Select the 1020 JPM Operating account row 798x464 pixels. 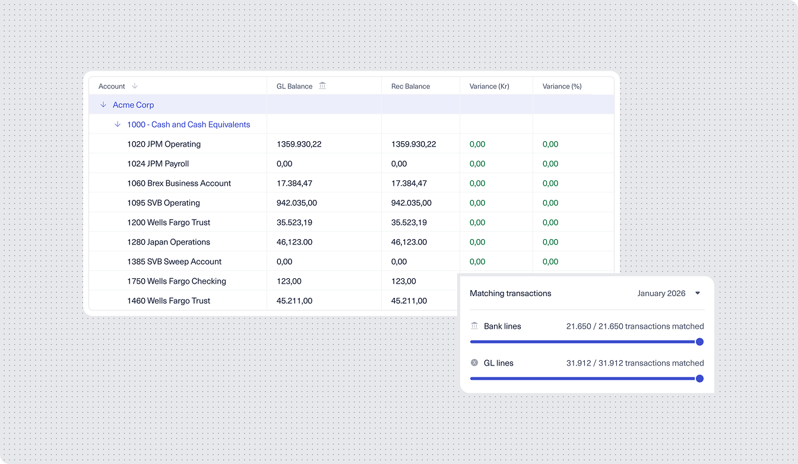pos(164,144)
